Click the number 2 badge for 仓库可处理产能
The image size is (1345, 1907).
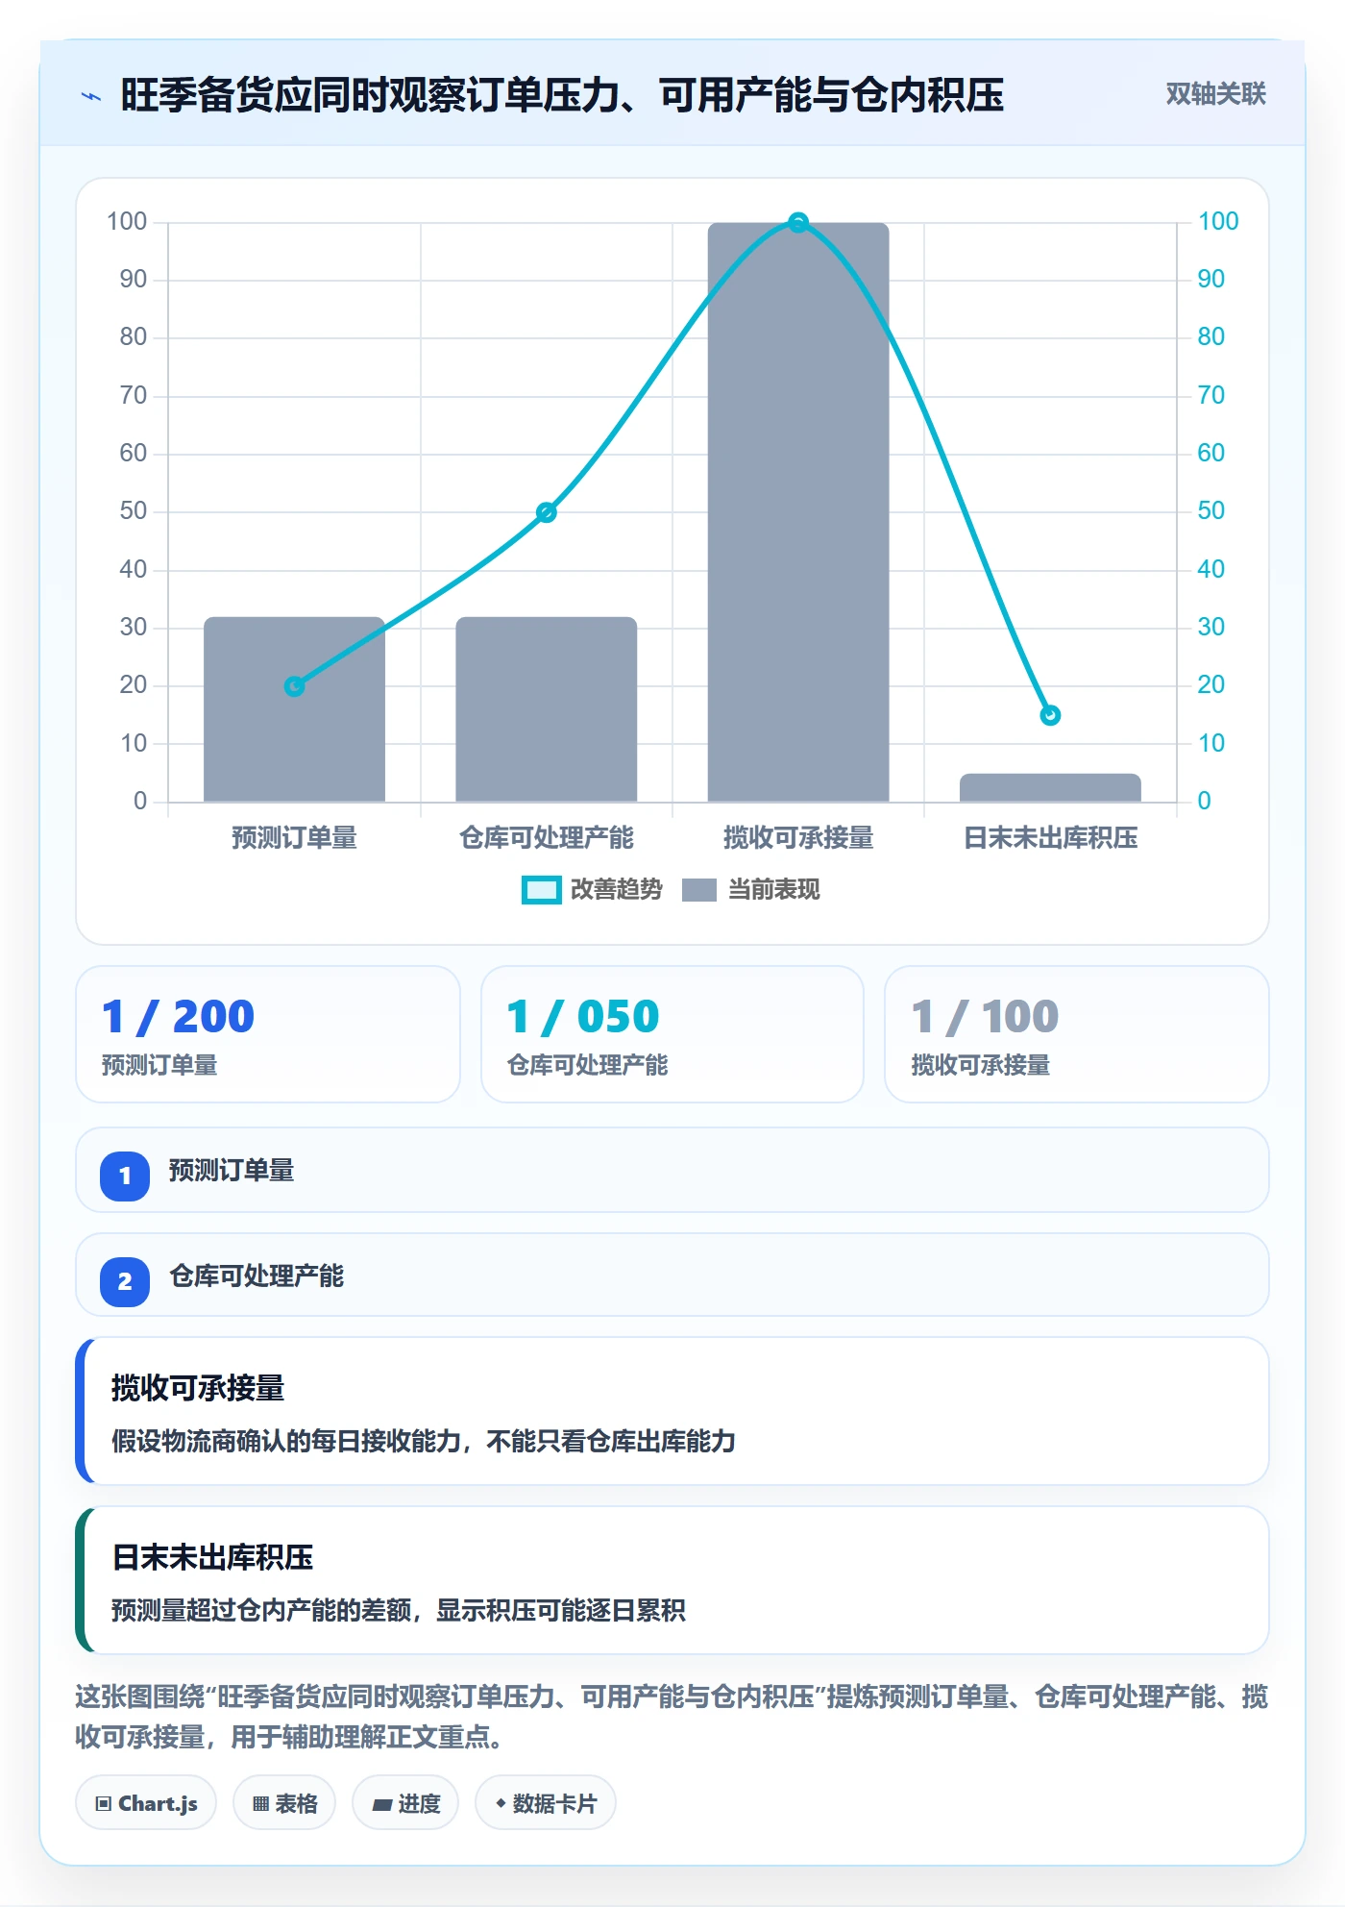[x=125, y=1281]
